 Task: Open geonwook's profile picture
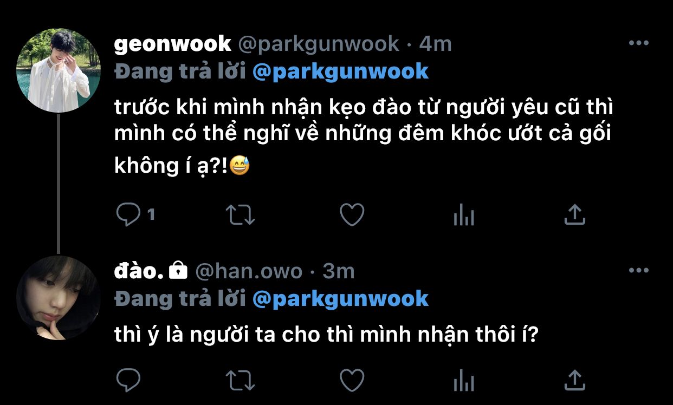[58, 70]
